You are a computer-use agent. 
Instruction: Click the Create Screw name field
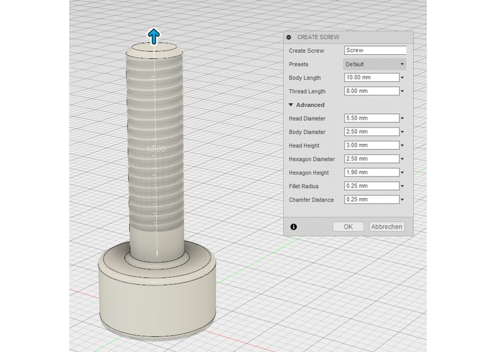(x=375, y=51)
